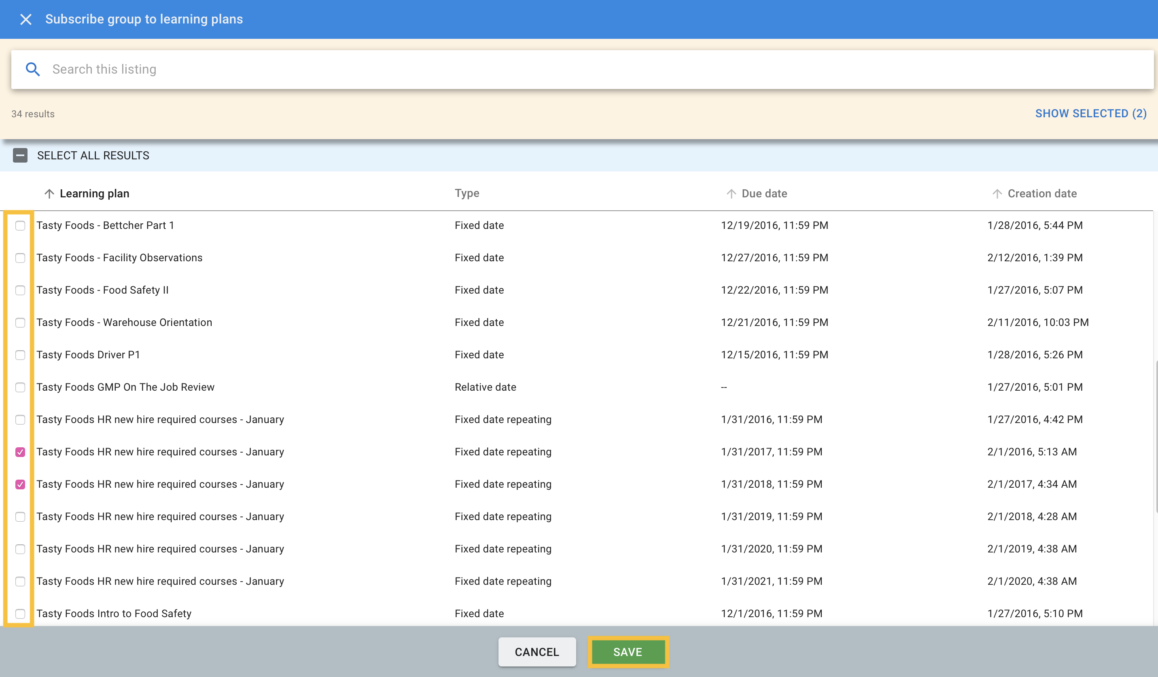Focus the Search this listing field
1158x677 pixels.
tap(582, 69)
